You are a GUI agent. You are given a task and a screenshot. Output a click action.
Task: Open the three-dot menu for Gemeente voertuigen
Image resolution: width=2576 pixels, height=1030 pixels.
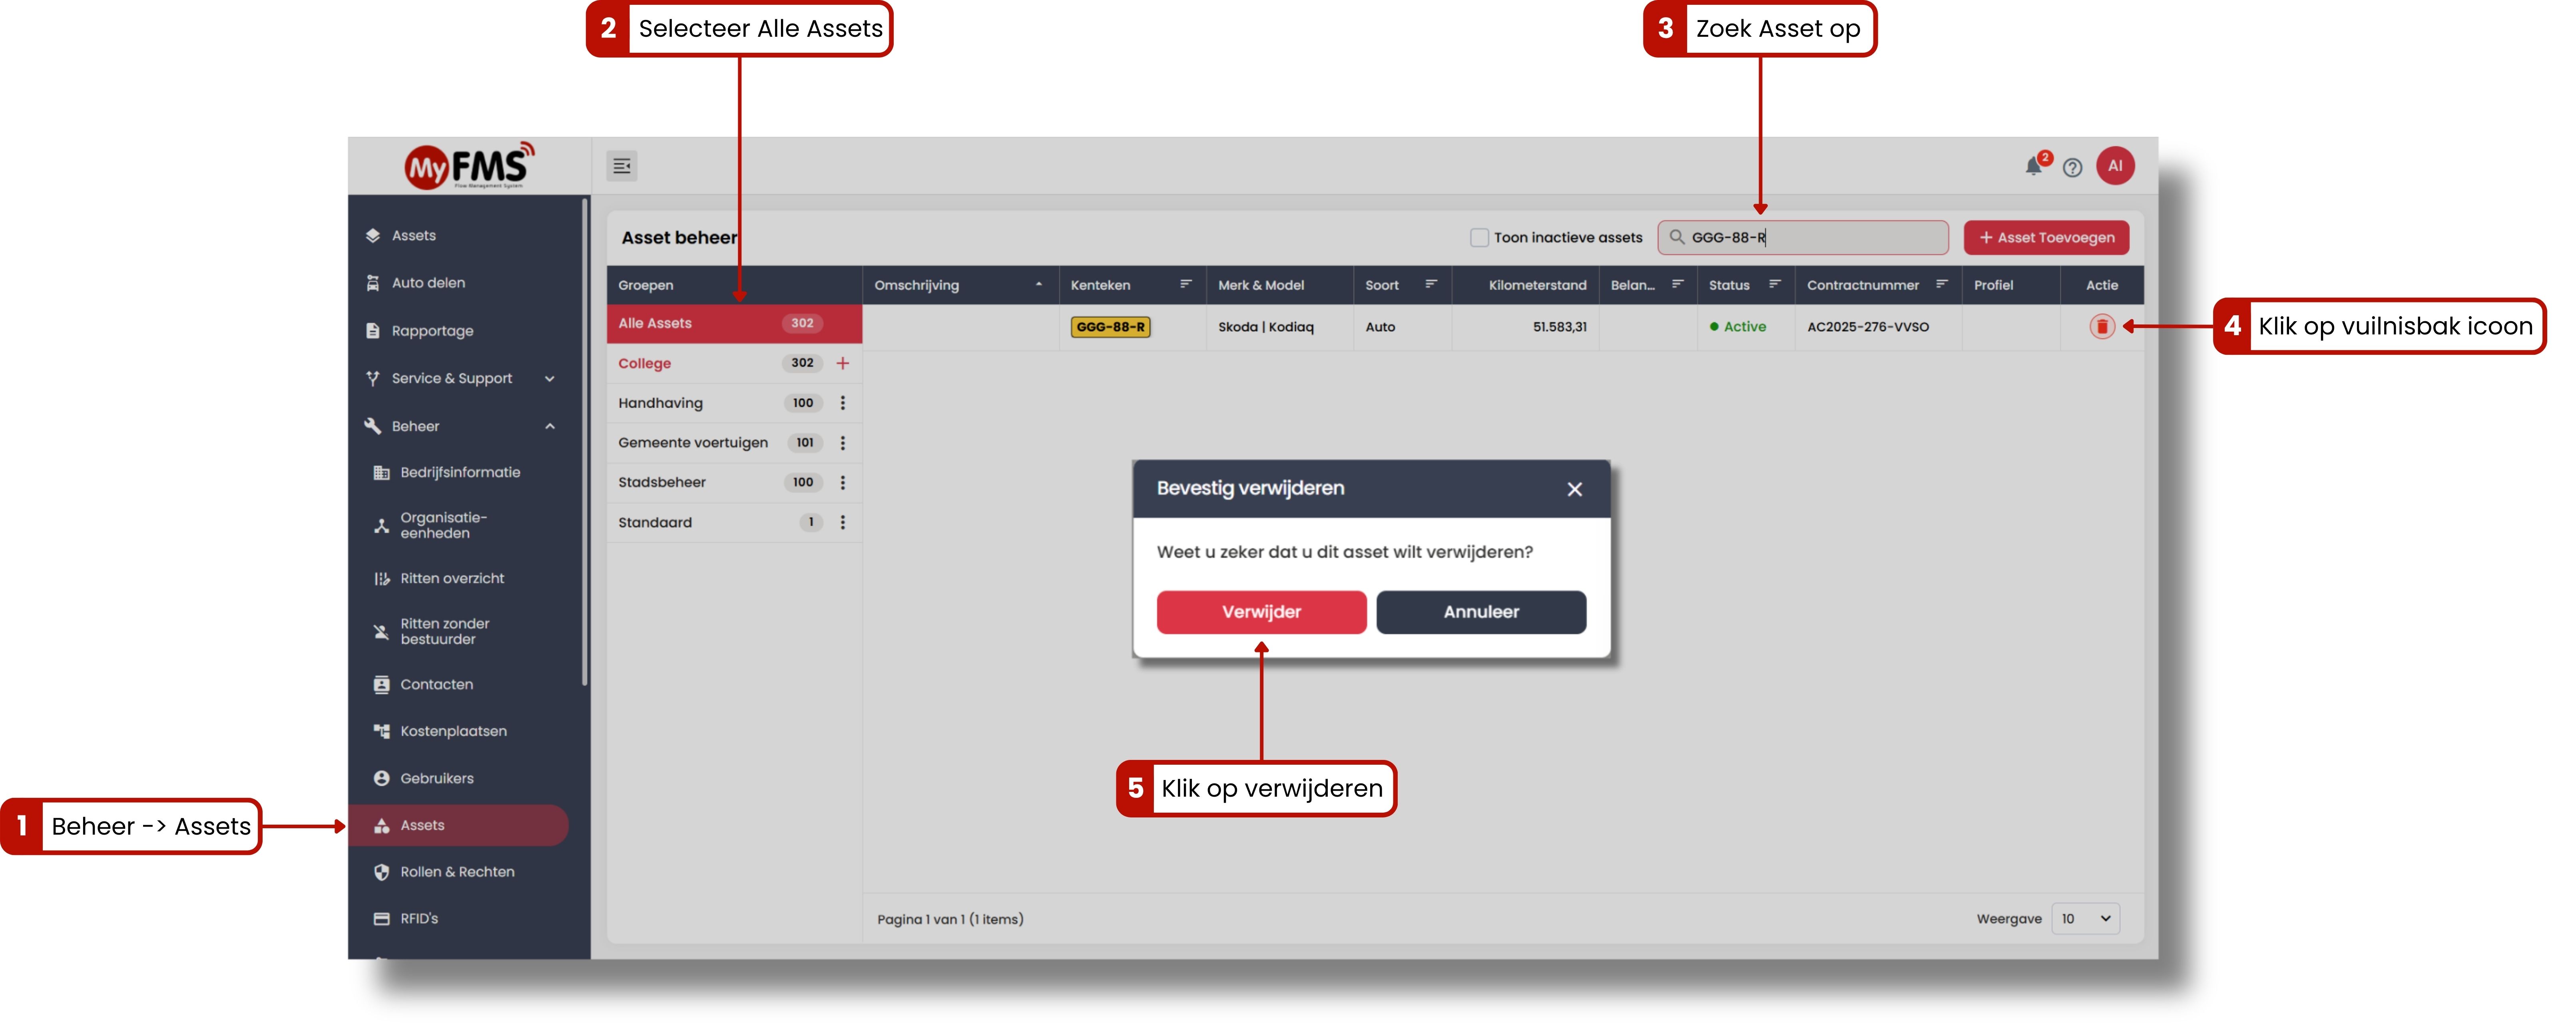coord(843,443)
